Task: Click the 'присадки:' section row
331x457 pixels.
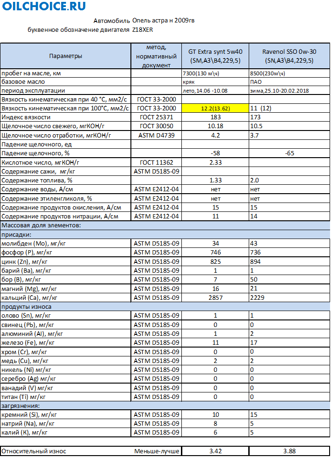Action: pyautogui.click(x=165, y=234)
